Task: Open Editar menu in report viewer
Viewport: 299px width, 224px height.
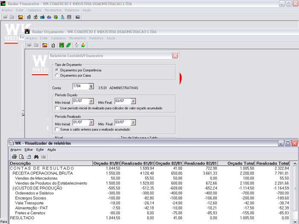Action: click(x=29, y=150)
